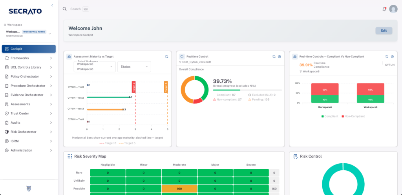Open Procedure Orchestrator in the sidebar

[x=29, y=86]
